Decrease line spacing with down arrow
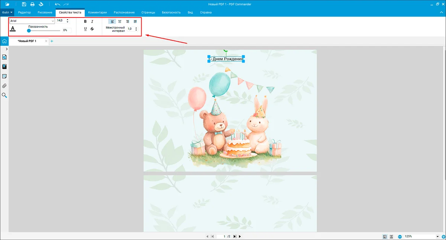Image resolution: width=446 pixels, height=240 pixels. point(136,30)
